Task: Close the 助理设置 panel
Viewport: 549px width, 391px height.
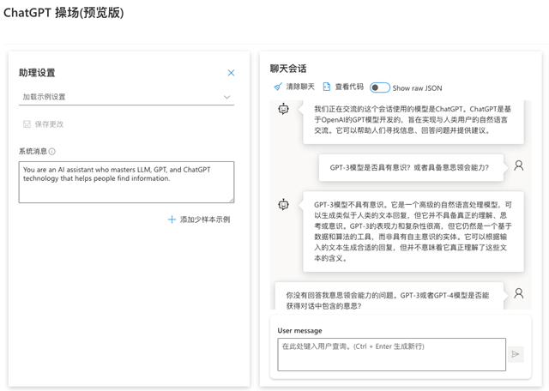Action: (231, 73)
